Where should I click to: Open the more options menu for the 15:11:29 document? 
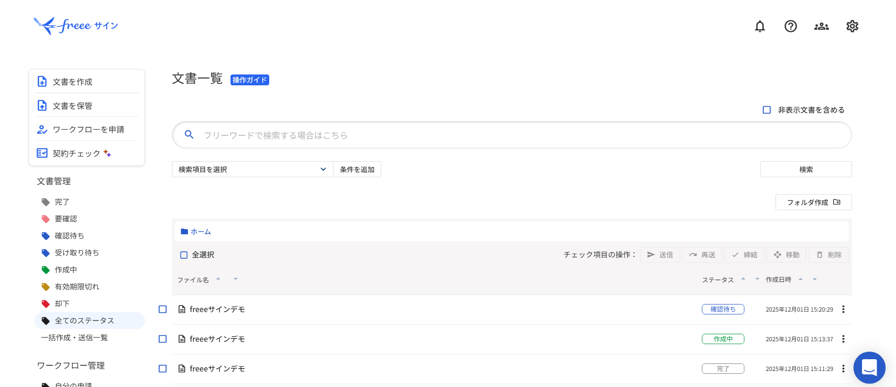coord(843,369)
